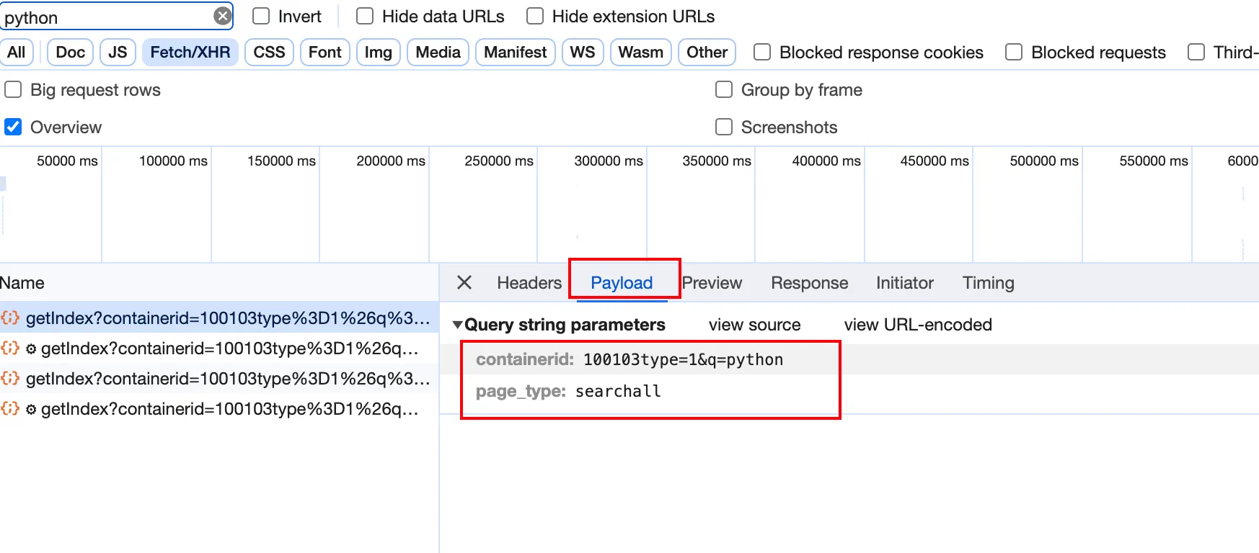Click view source link
The height and width of the screenshot is (553, 1259).
754,325
